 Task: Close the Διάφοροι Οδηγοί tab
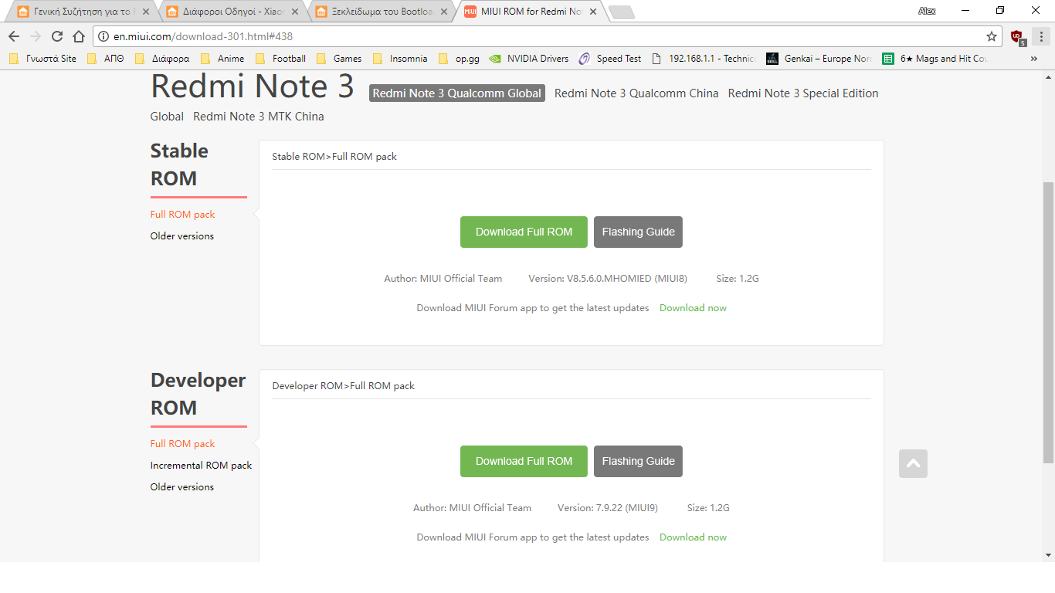tap(295, 12)
